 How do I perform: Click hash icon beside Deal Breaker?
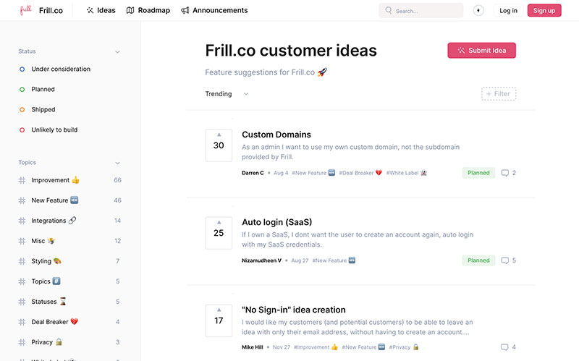click(x=22, y=322)
